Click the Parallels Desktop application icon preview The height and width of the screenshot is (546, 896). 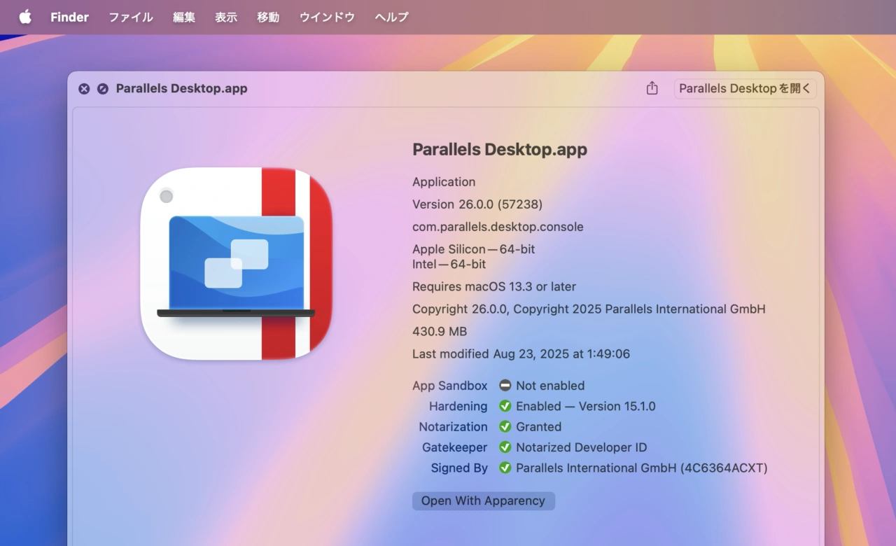coord(236,262)
